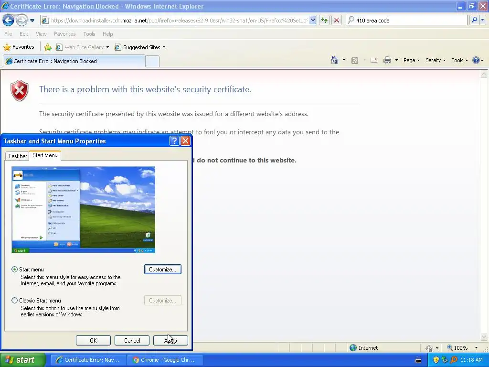This screenshot has width=489, height=367.
Task: Click the vertical scrollbar down arrow
Action: click(484, 336)
